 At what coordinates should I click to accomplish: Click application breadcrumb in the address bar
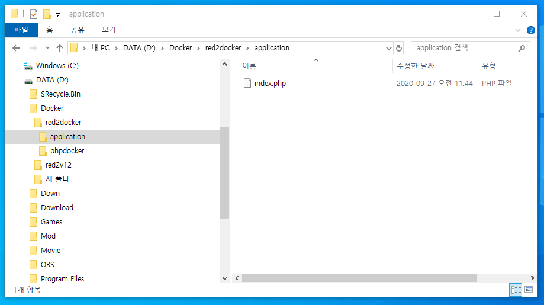(x=272, y=48)
